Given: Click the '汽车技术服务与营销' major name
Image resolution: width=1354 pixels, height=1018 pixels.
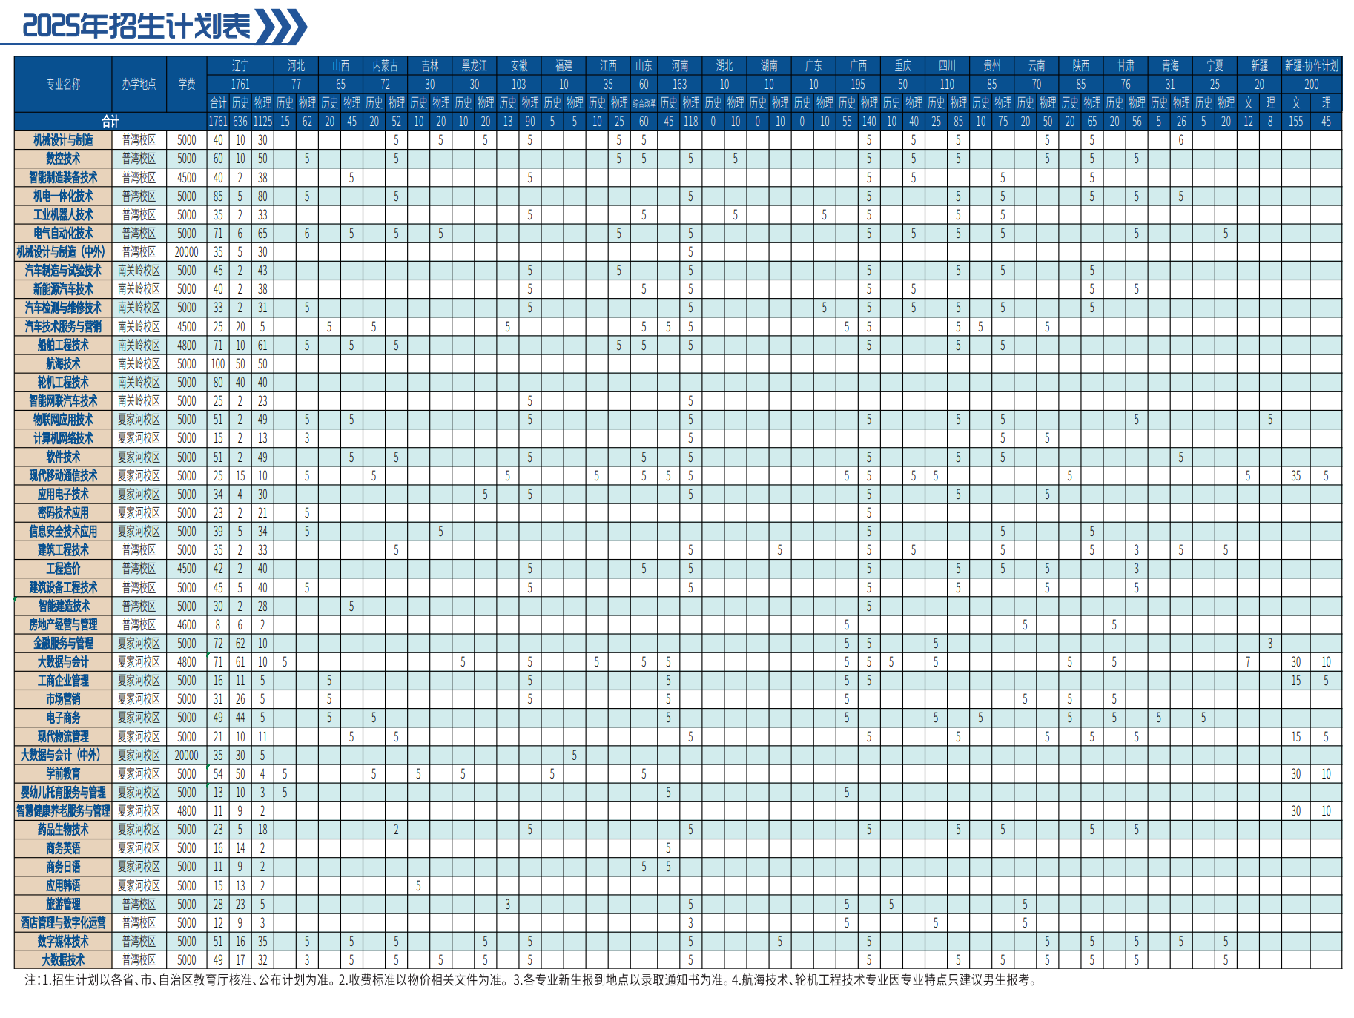Looking at the screenshot, I should [x=63, y=326].
